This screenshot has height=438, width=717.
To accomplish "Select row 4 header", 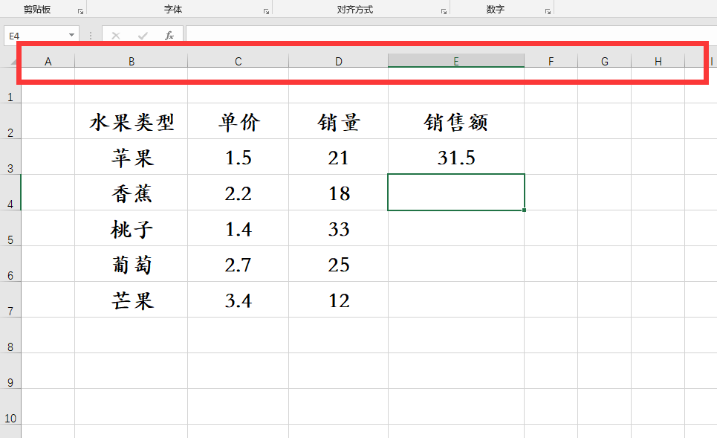I will point(10,193).
